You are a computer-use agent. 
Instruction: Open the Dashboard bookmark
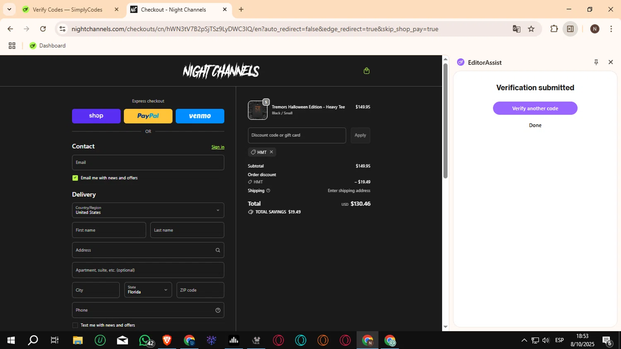[48, 46]
